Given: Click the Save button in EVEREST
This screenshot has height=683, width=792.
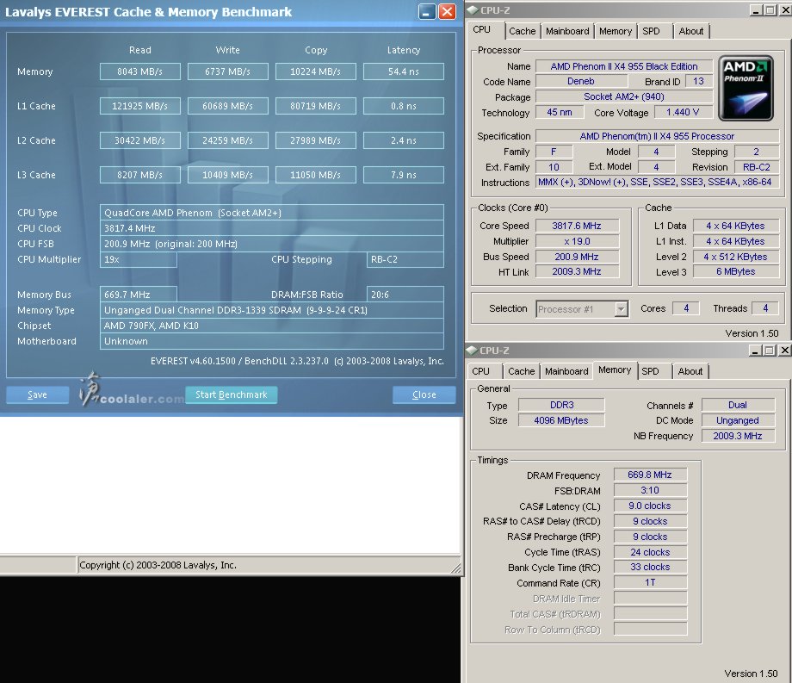Looking at the screenshot, I should pyautogui.click(x=37, y=394).
